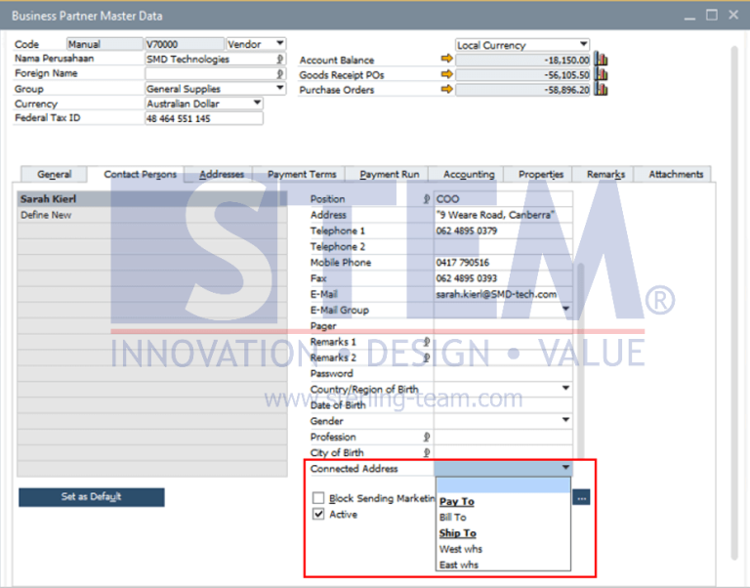This screenshot has width=750, height=588.
Task: Enable the Block Sending Marketing checkbox
Action: pos(318,498)
